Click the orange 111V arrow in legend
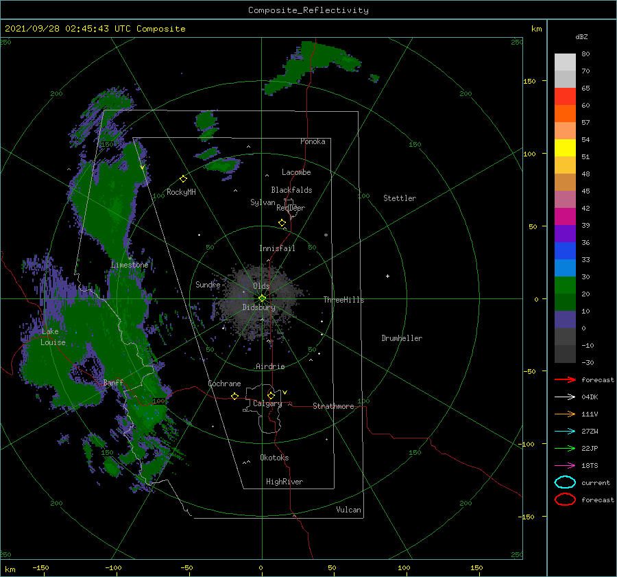617x577 pixels. (565, 414)
